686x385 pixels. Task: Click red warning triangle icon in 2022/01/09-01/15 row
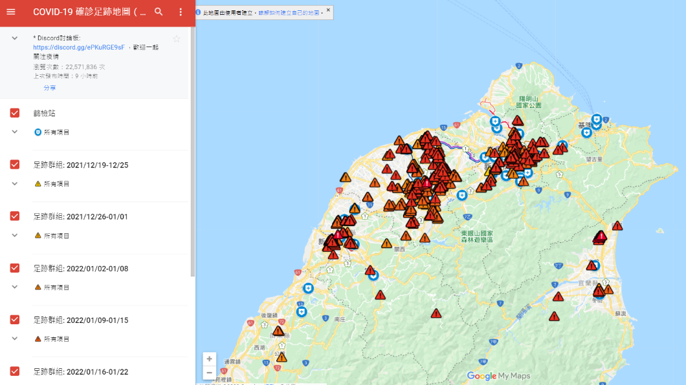[x=38, y=338]
